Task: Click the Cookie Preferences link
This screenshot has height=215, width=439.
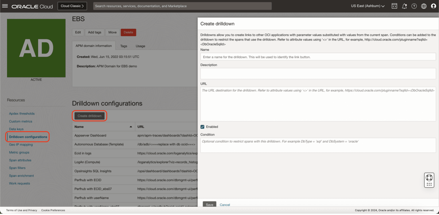Action: pyautogui.click(x=53, y=210)
